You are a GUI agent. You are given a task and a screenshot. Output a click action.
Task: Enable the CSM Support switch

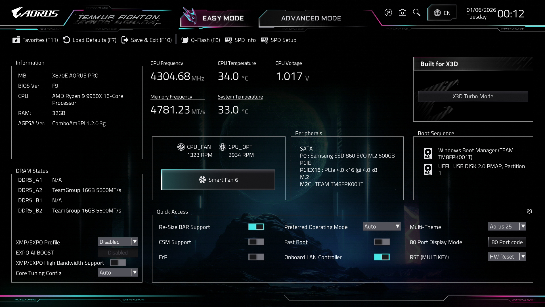(256, 242)
